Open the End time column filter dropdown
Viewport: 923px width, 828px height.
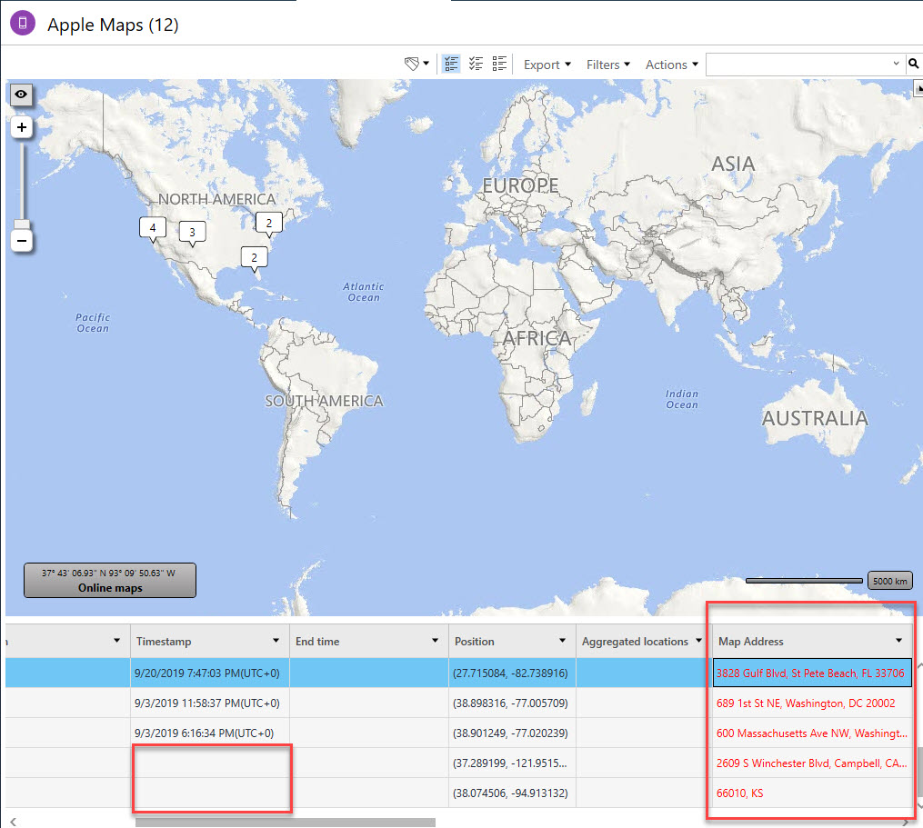tap(435, 640)
